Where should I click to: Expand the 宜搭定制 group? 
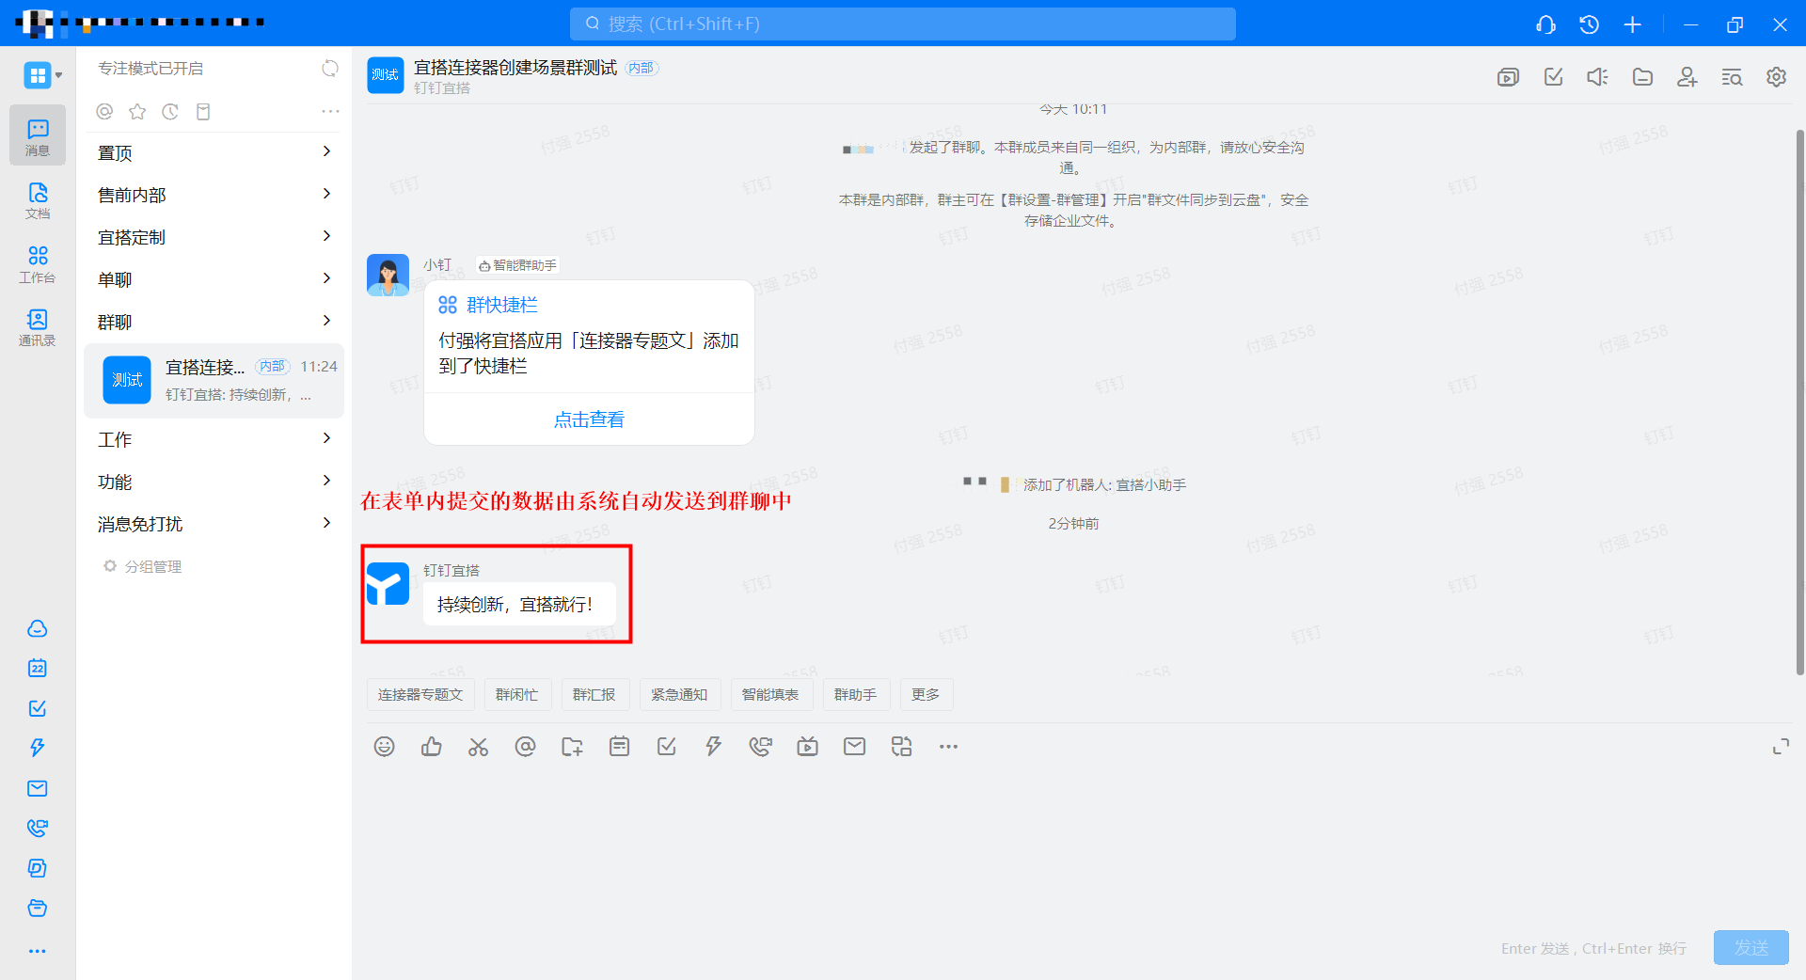[x=214, y=237]
